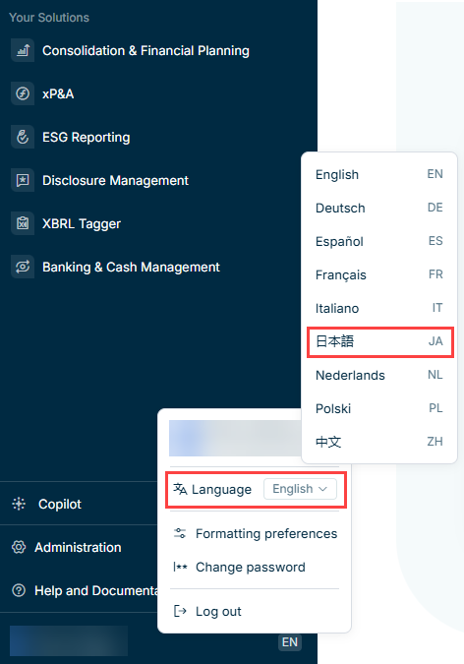Go to ESG Reporting
Screen dimensions: 464x664
(86, 137)
